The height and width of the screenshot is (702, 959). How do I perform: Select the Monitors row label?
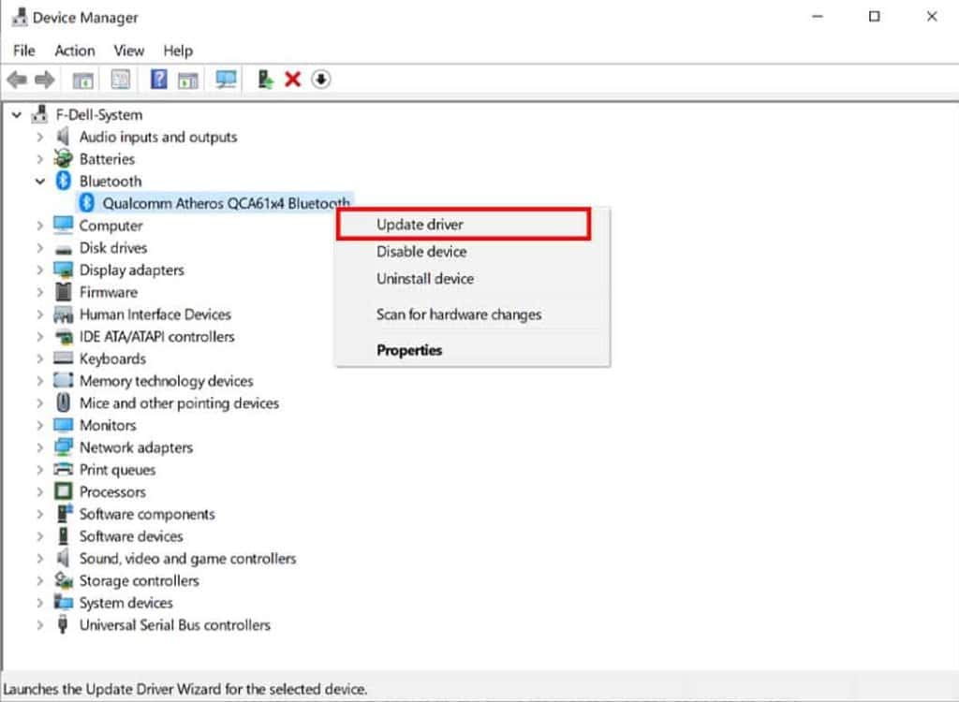pyautogui.click(x=108, y=425)
